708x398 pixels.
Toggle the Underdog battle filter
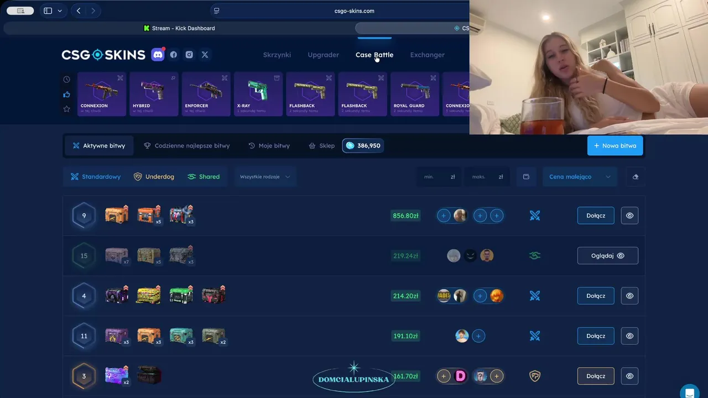click(154, 177)
